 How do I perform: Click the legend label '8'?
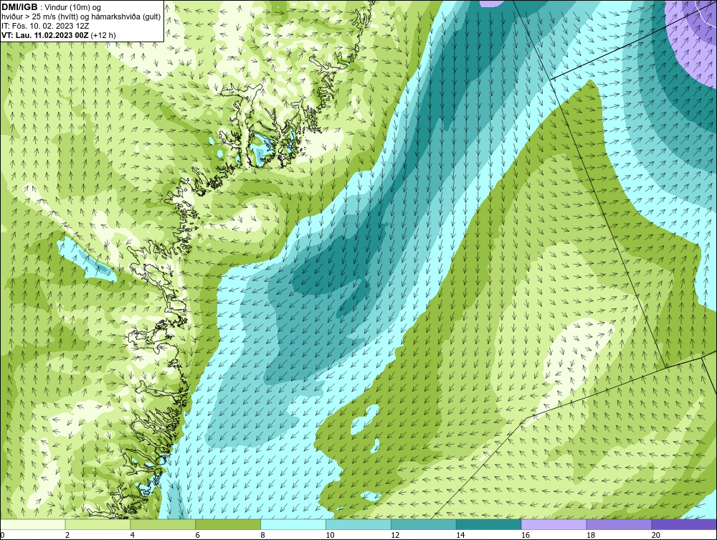(262, 535)
